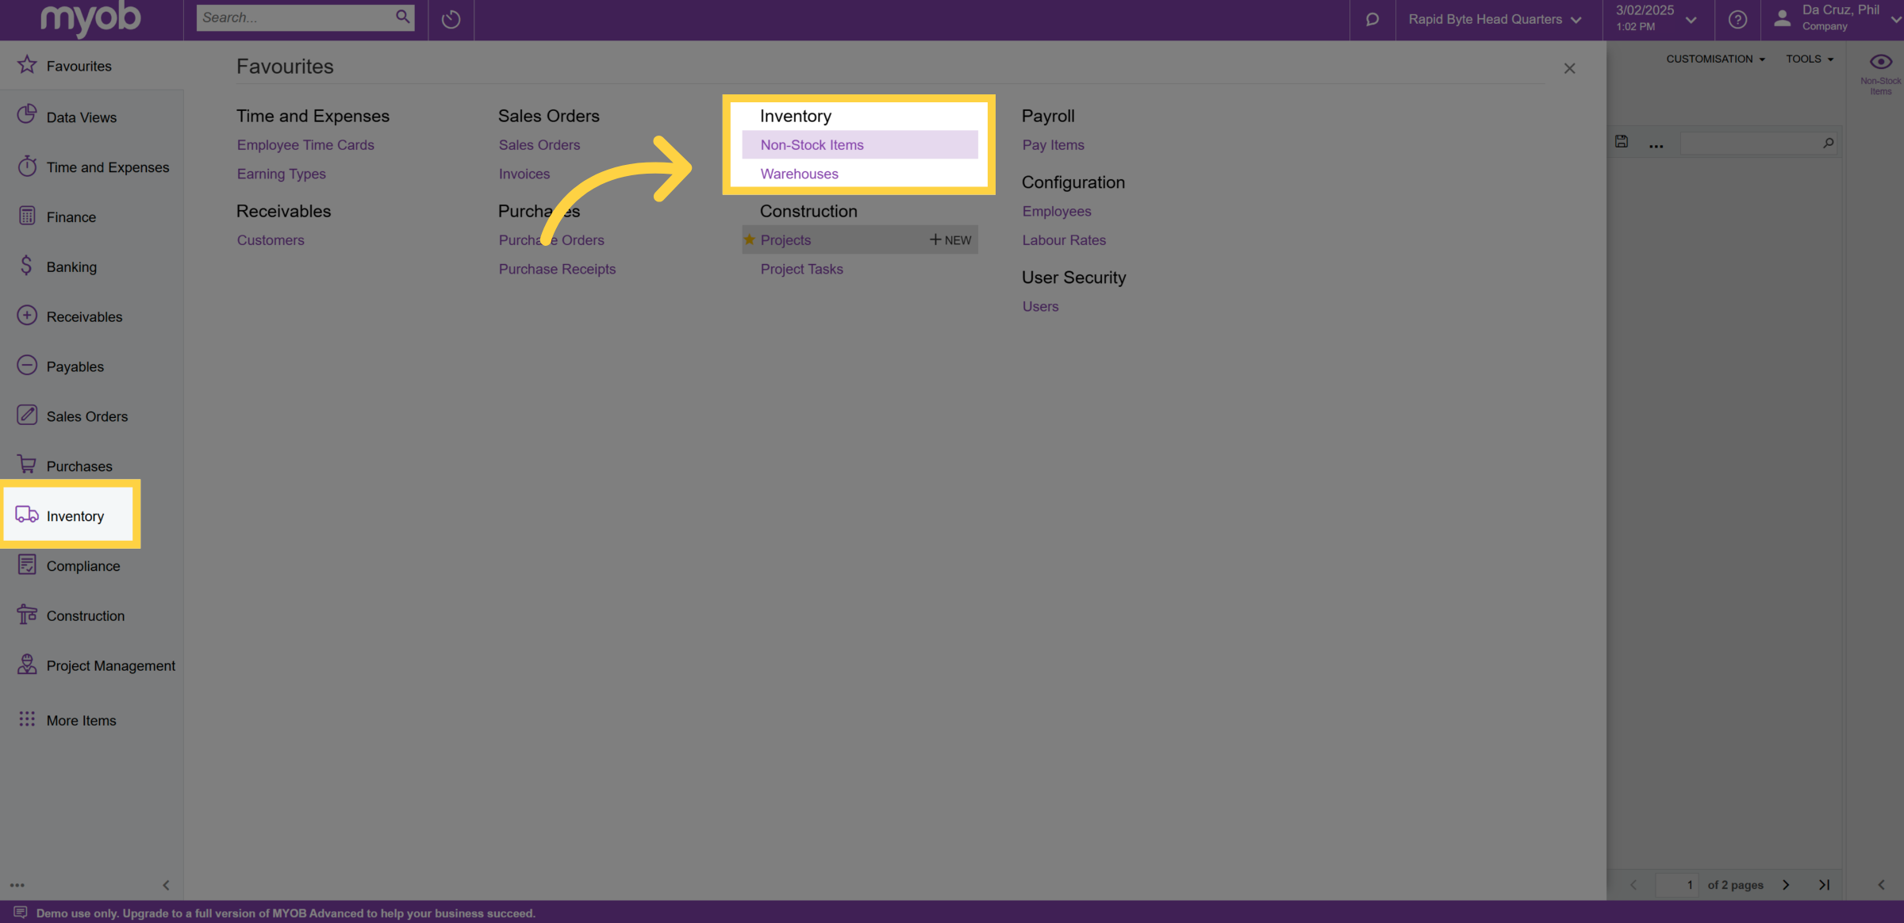Viewport: 1904px width, 923px height.
Task: Collapse the right side panel chevron
Action: [x=1881, y=885]
